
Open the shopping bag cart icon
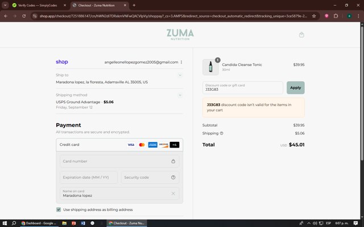tap(301, 35)
